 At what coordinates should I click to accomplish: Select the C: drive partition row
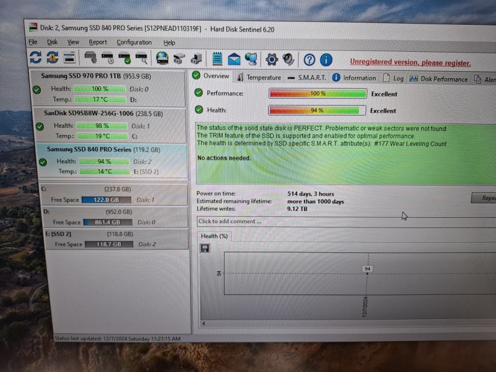[113, 195]
